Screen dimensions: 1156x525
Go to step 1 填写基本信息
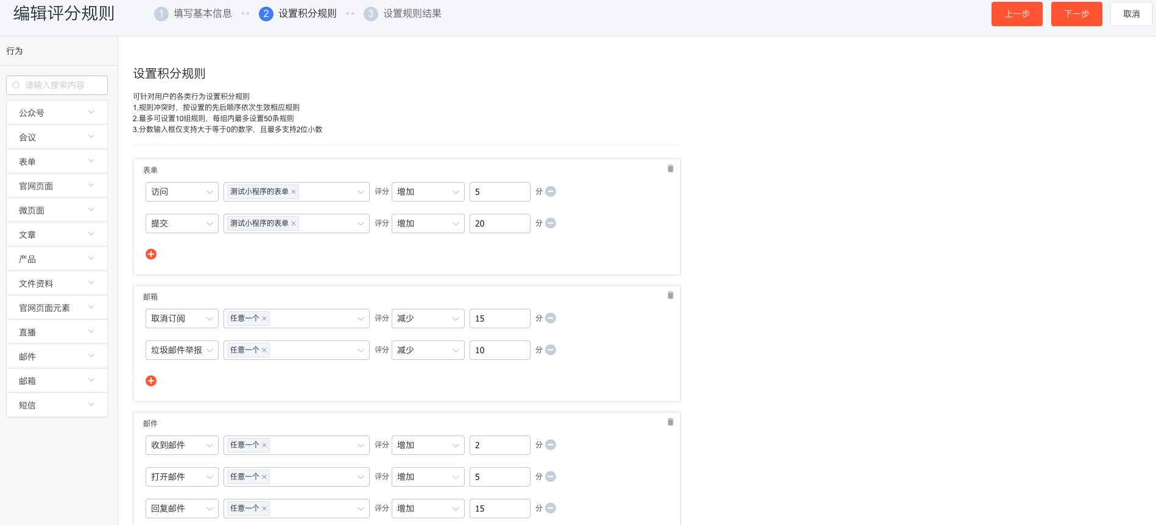pyautogui.click(x=193, y=13)
